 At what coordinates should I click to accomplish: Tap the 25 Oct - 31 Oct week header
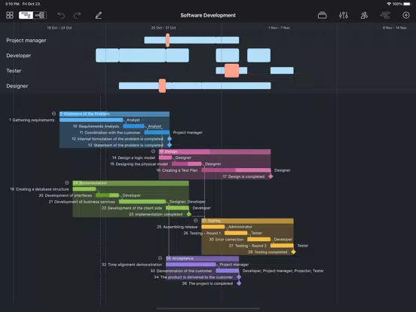pos(164,28)
